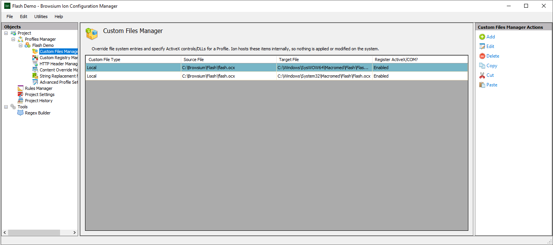Image resolution: width=553 pixels, height=245 pixels.
Task: Collapse the Tools tree node
Action: (x=6, y=107)
